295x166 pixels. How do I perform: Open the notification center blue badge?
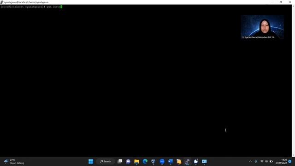[x=290, y=161]
